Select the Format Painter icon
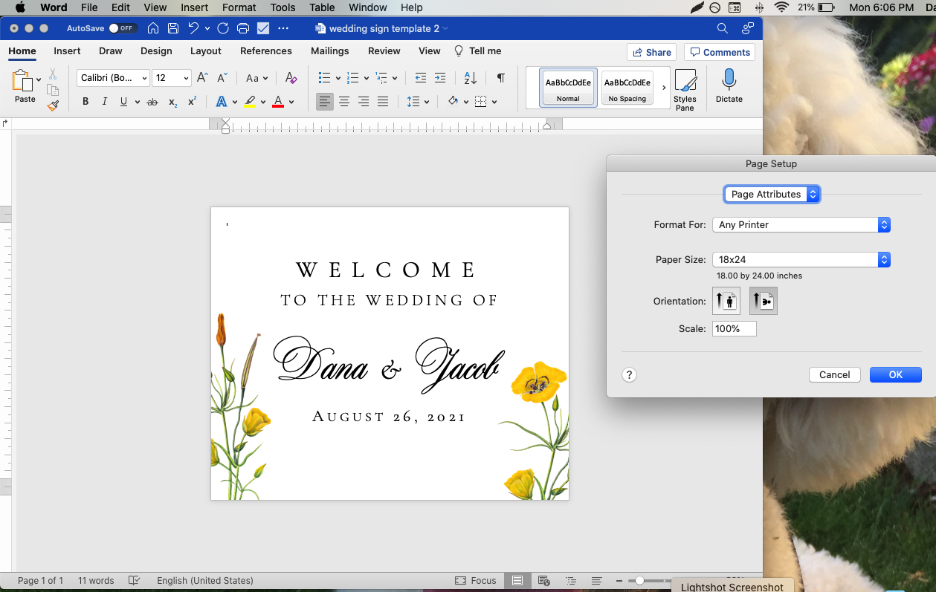The image size is (936, 592). [53, 105]
